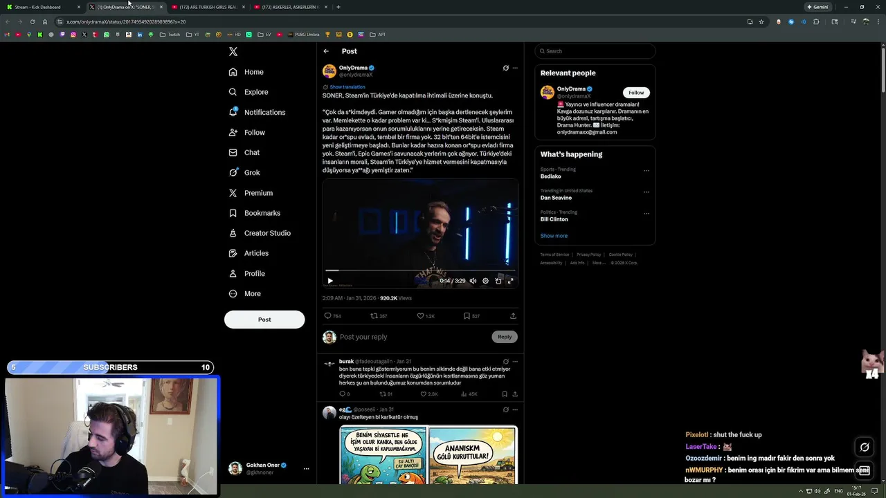Image resolution: width=886 pixels, height=498 pixels.
Task: Bookmark the post with 527 bookmarks
Action: tap(471, 316)
